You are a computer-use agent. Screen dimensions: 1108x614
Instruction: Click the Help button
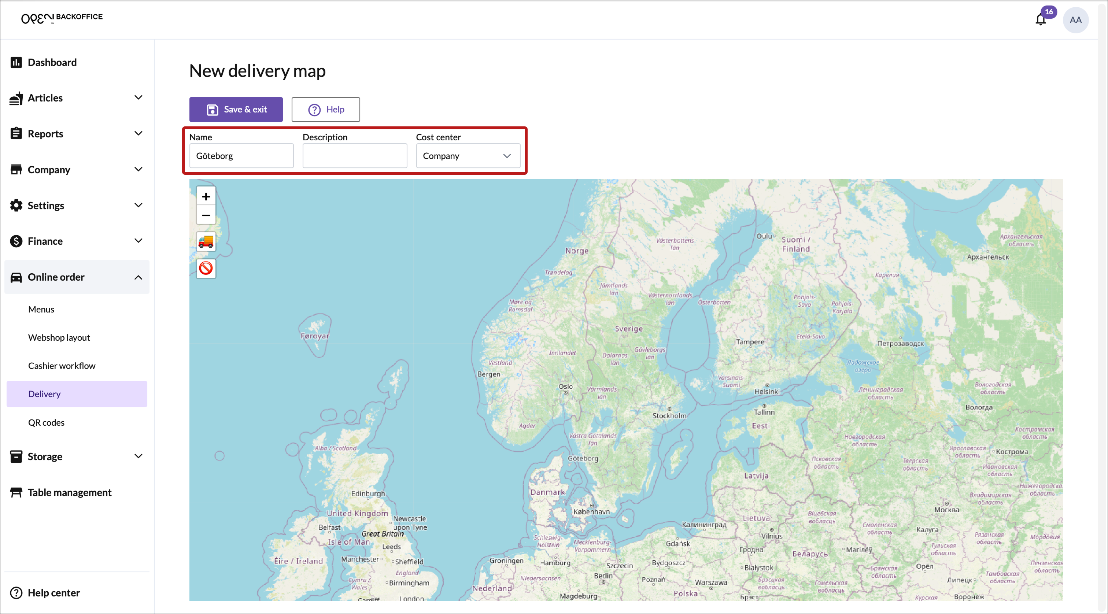point(326,109)
